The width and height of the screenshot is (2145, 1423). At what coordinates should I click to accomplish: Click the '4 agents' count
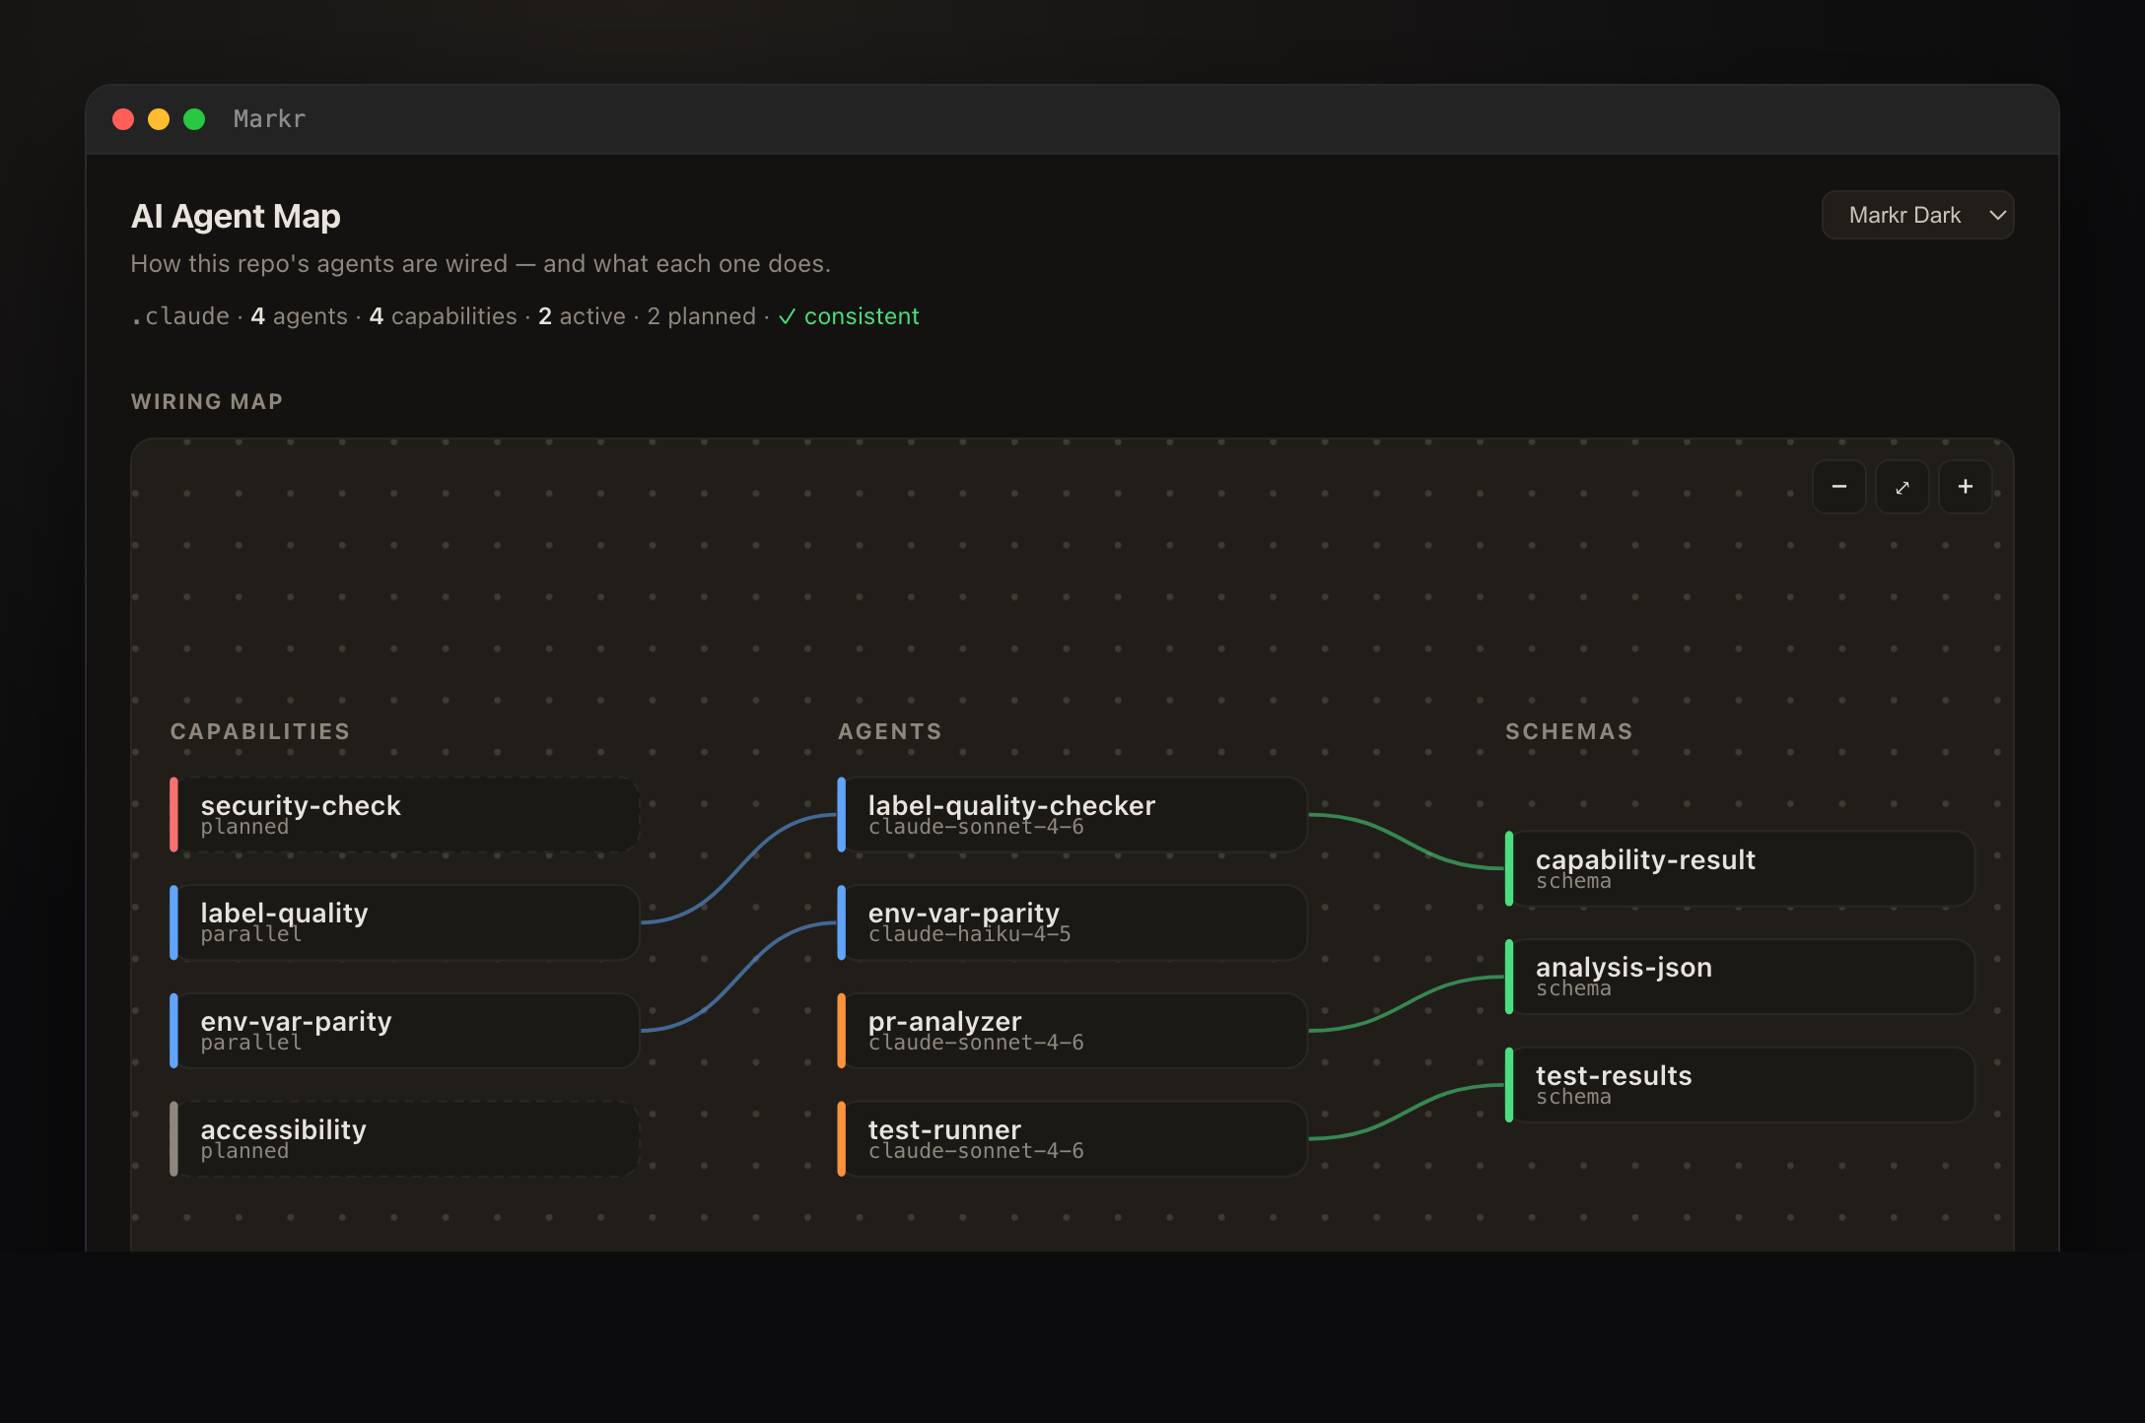click(x=299, y=316)
